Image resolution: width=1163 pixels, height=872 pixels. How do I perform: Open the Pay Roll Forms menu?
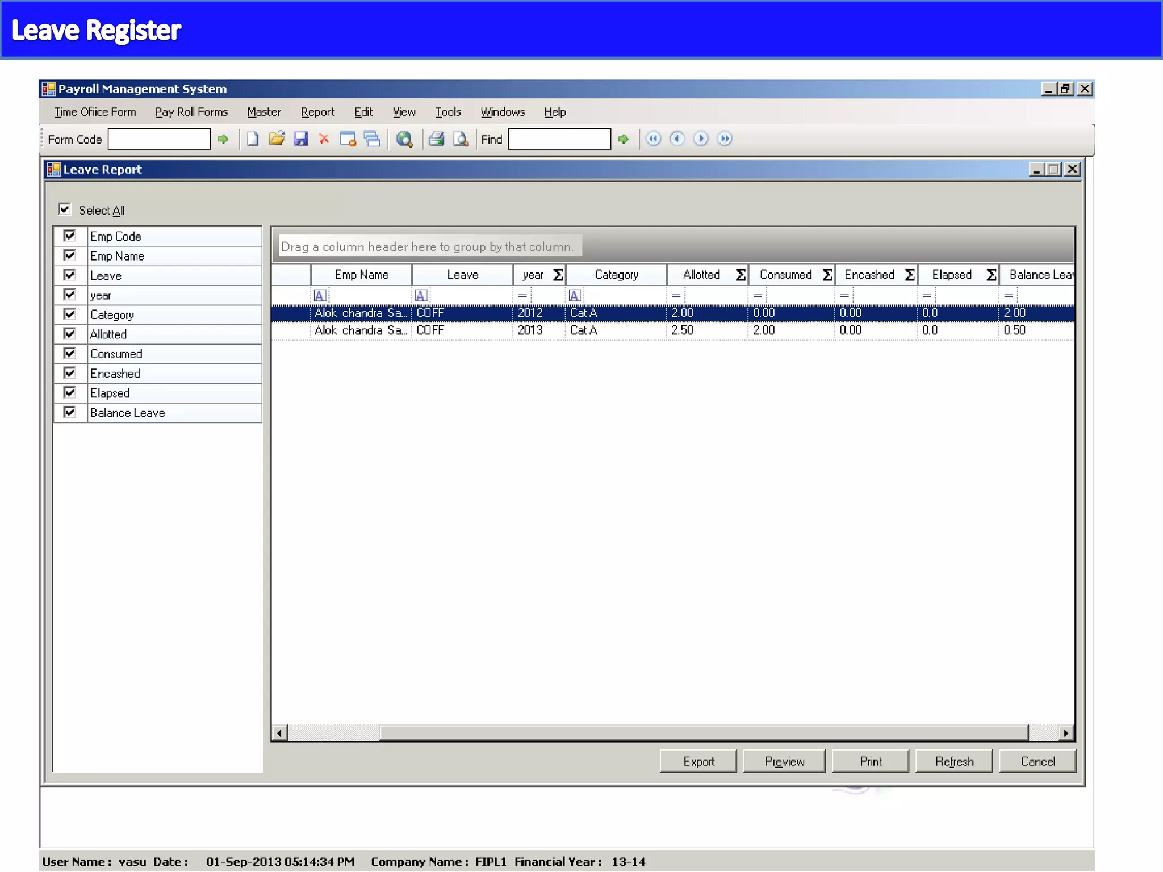(191, 112)
